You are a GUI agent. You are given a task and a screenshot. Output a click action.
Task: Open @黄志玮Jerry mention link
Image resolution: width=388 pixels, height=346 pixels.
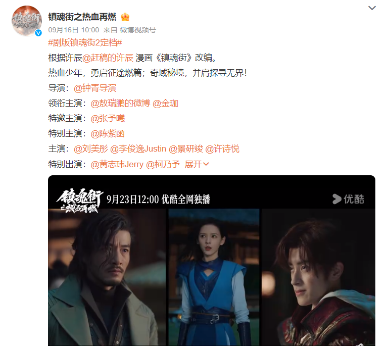[117, 164]
